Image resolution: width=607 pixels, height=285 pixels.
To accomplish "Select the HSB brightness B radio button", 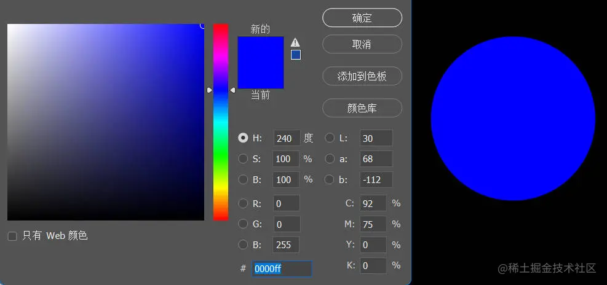I will point(243,179).
